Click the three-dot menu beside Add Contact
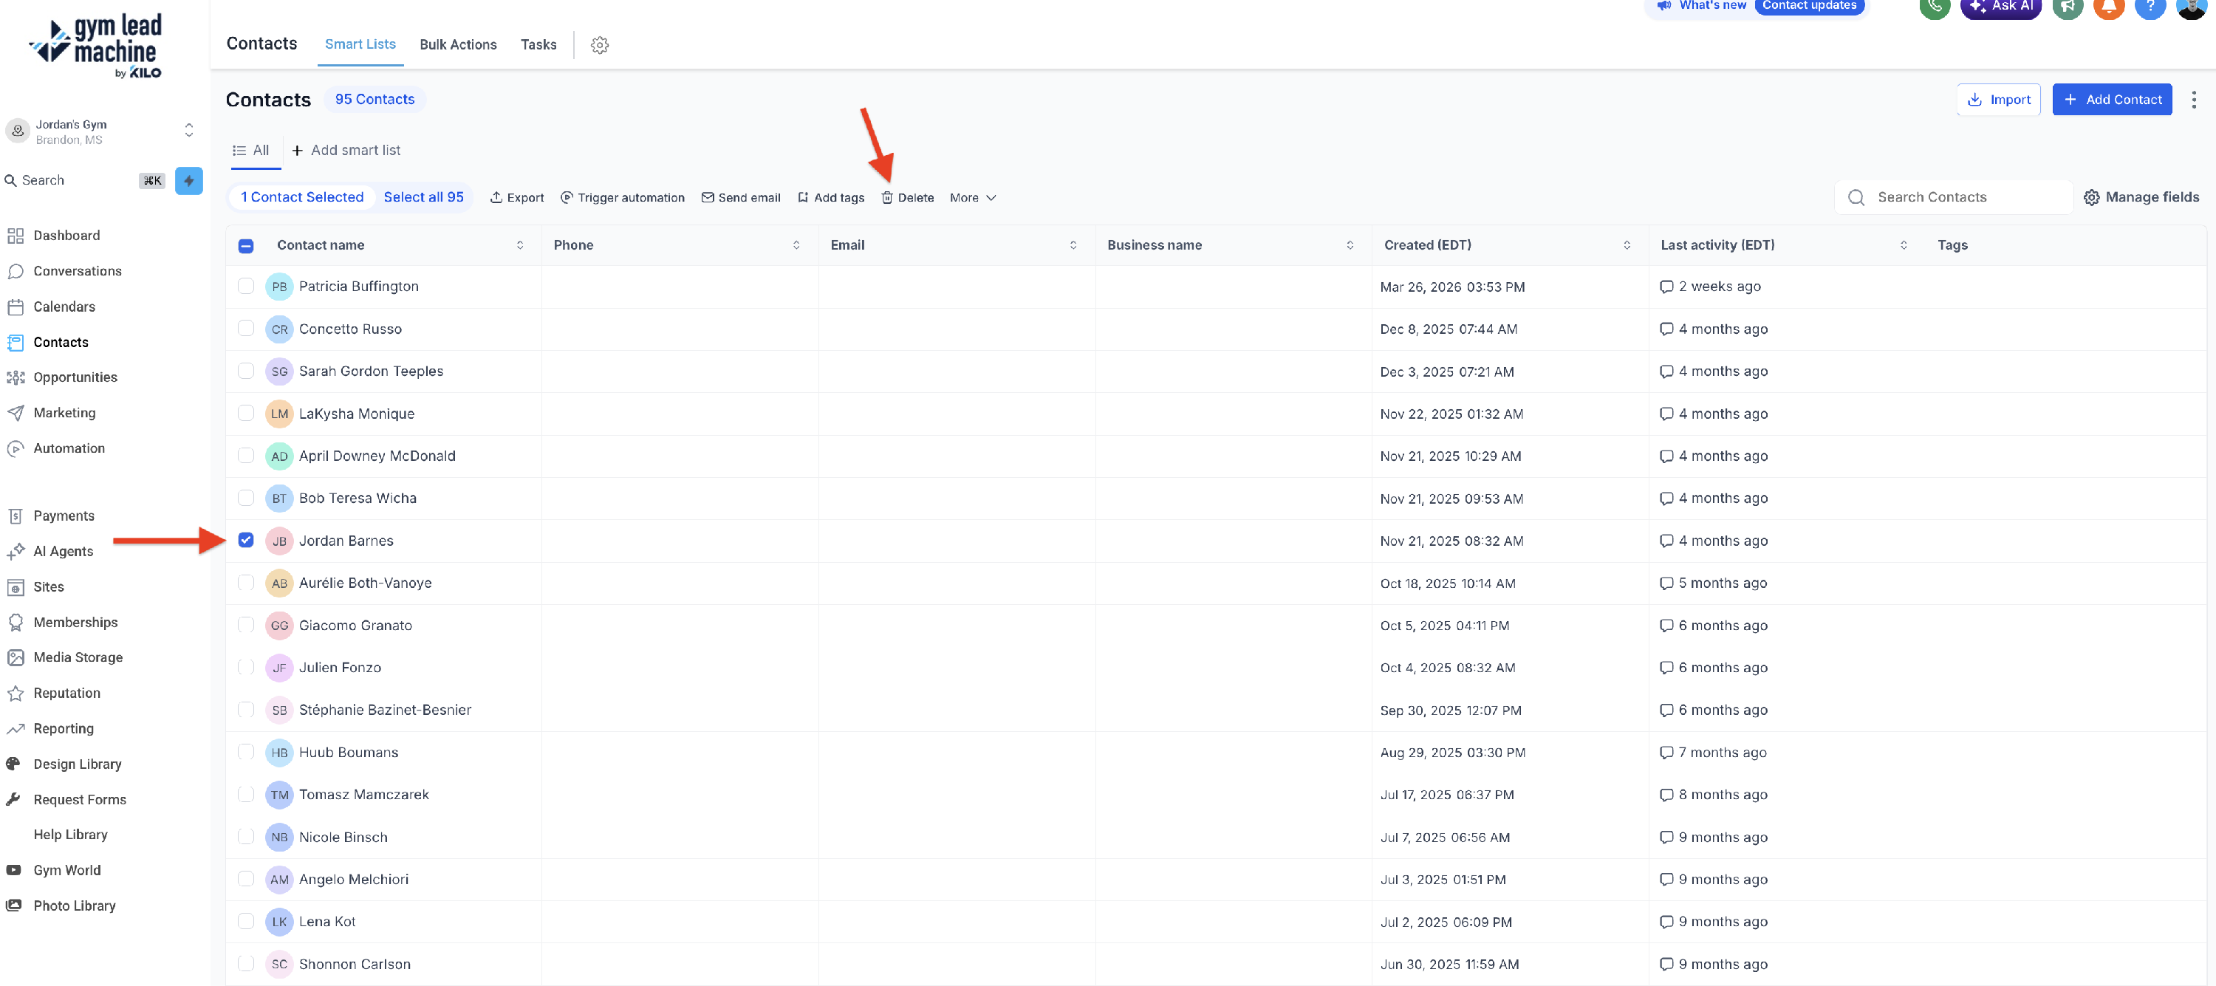This screenshot has height=986, width=2216. (2193, 100)
